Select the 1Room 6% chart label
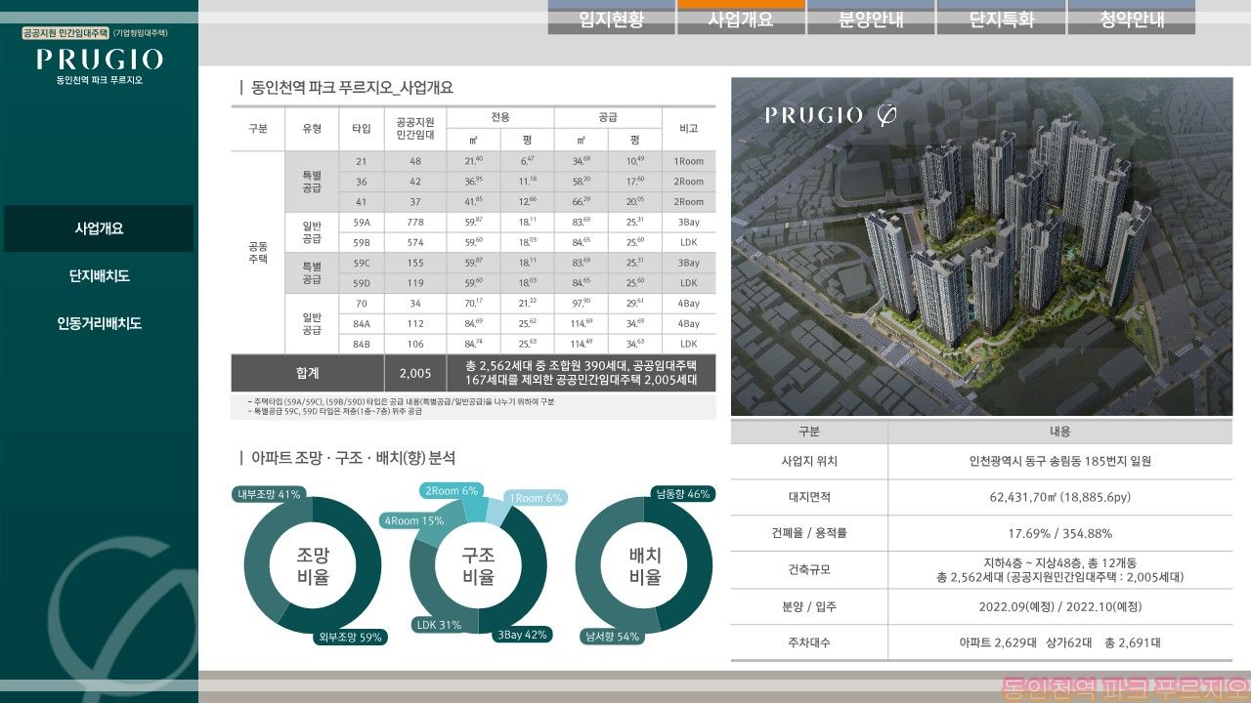 536,498
